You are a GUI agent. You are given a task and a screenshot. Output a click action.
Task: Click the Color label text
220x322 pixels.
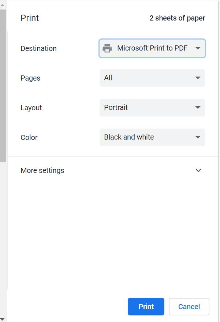[x=29, y=137]
